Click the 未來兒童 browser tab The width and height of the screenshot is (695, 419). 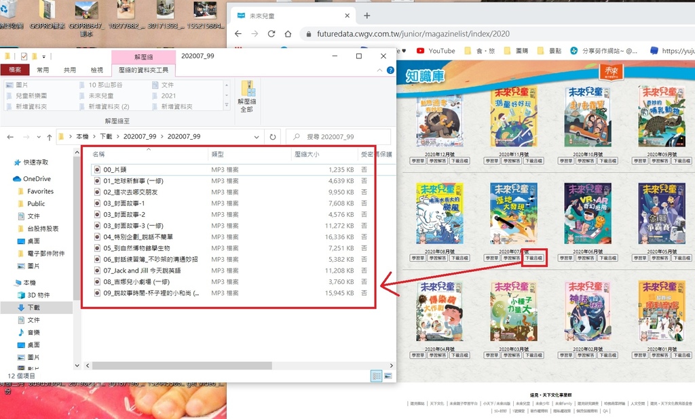click(x=293, y=16)
